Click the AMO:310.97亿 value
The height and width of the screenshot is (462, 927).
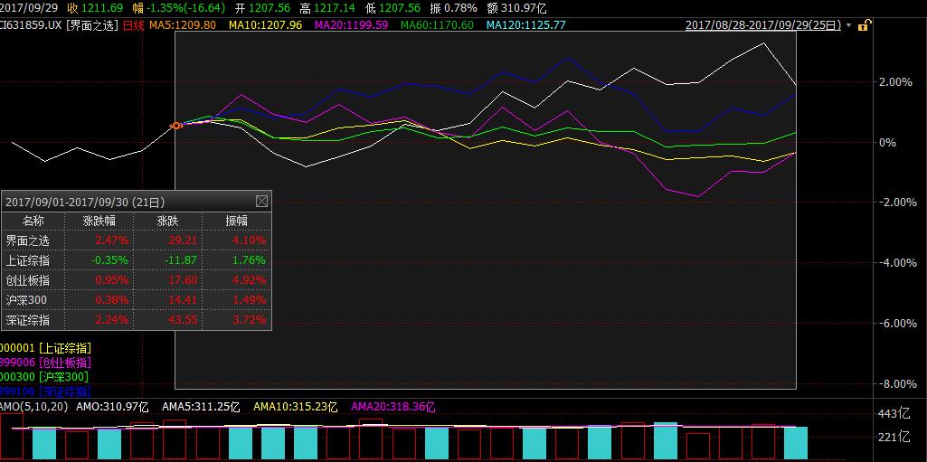(x=114, y=407)
